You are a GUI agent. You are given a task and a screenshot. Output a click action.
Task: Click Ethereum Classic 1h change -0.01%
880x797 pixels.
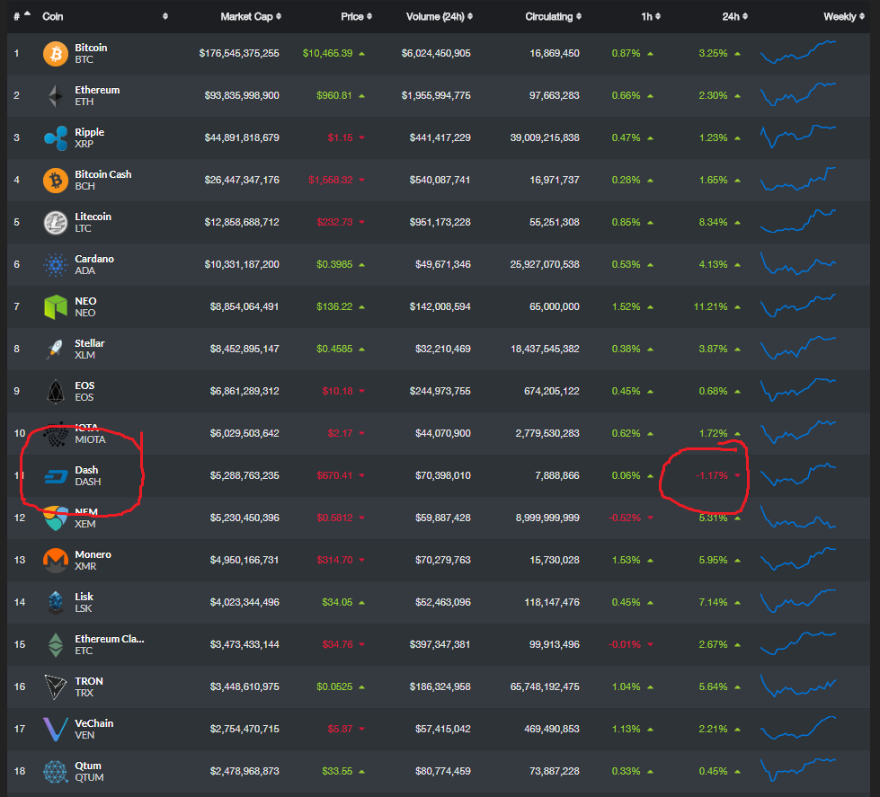click(625, 644)
